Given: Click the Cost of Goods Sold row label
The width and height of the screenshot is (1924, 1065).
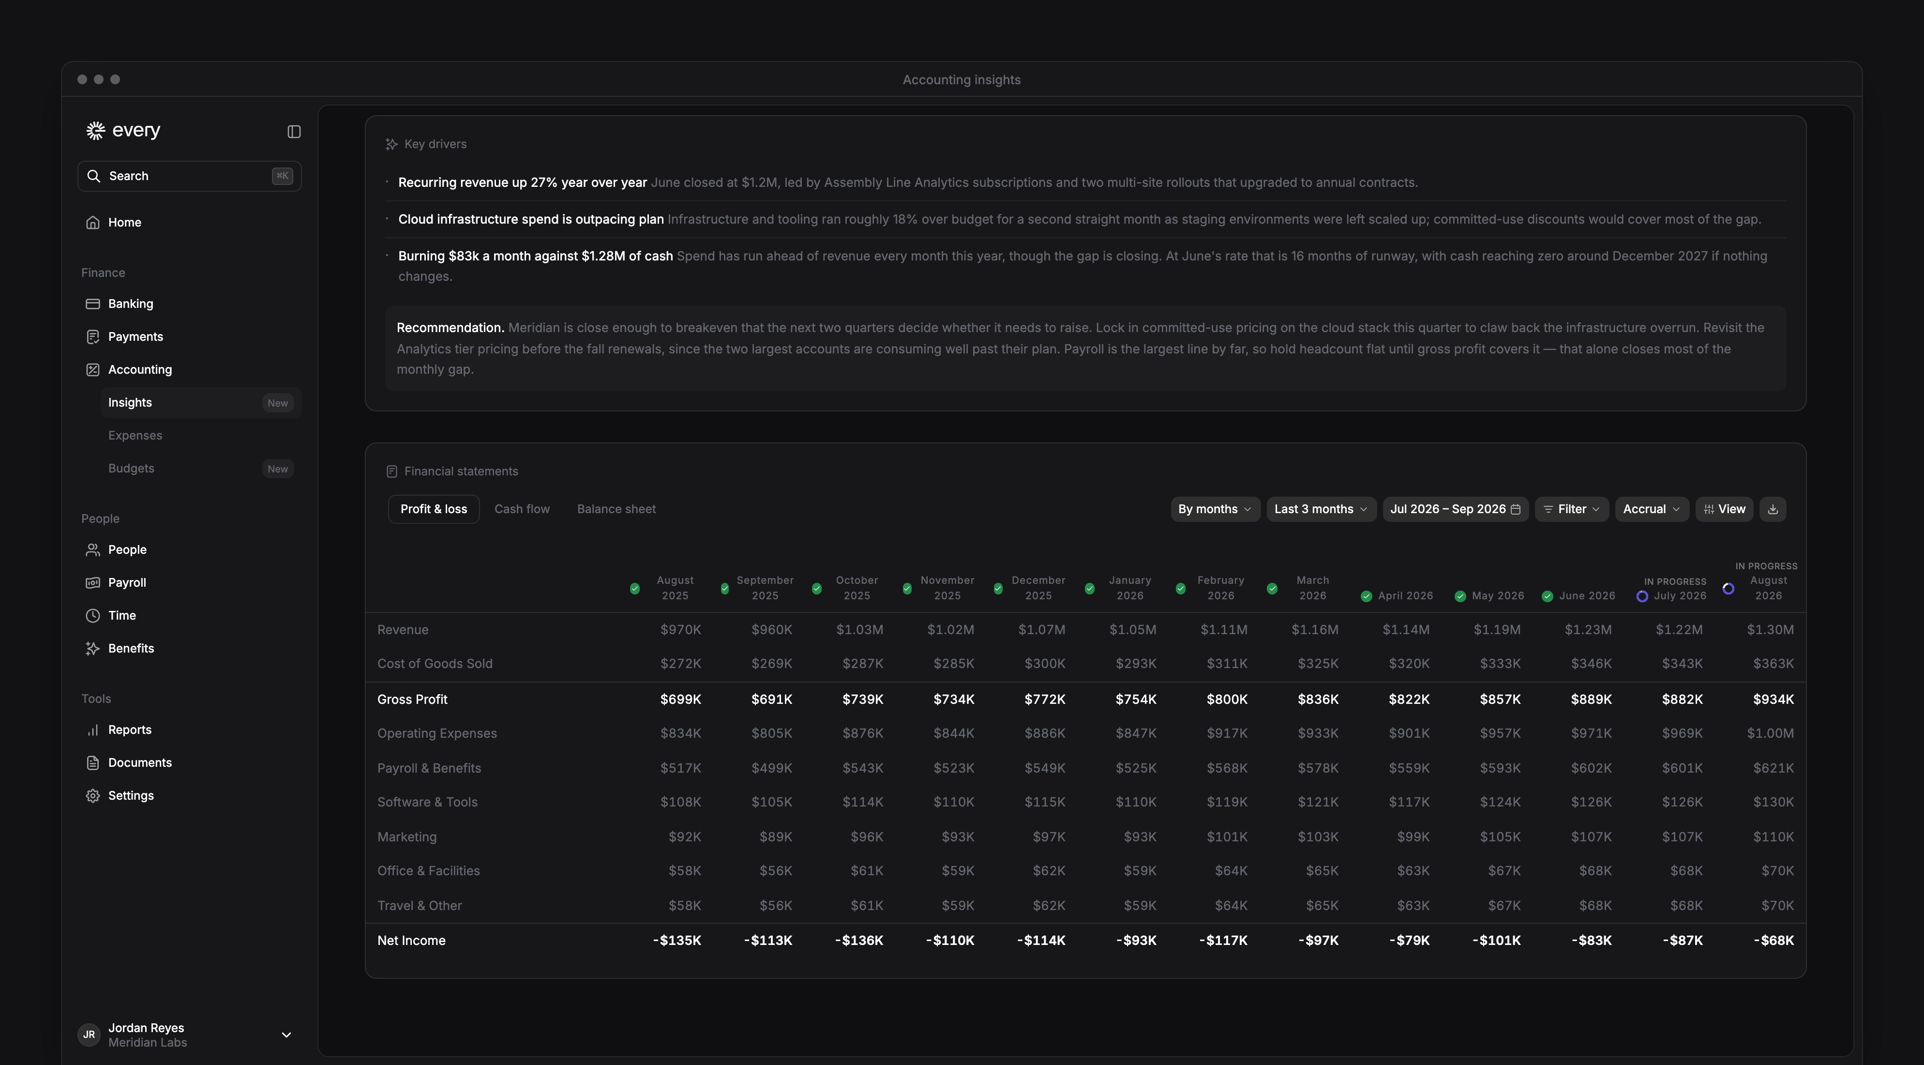Looking at the screenshot, I should click(x=435, y=664).
